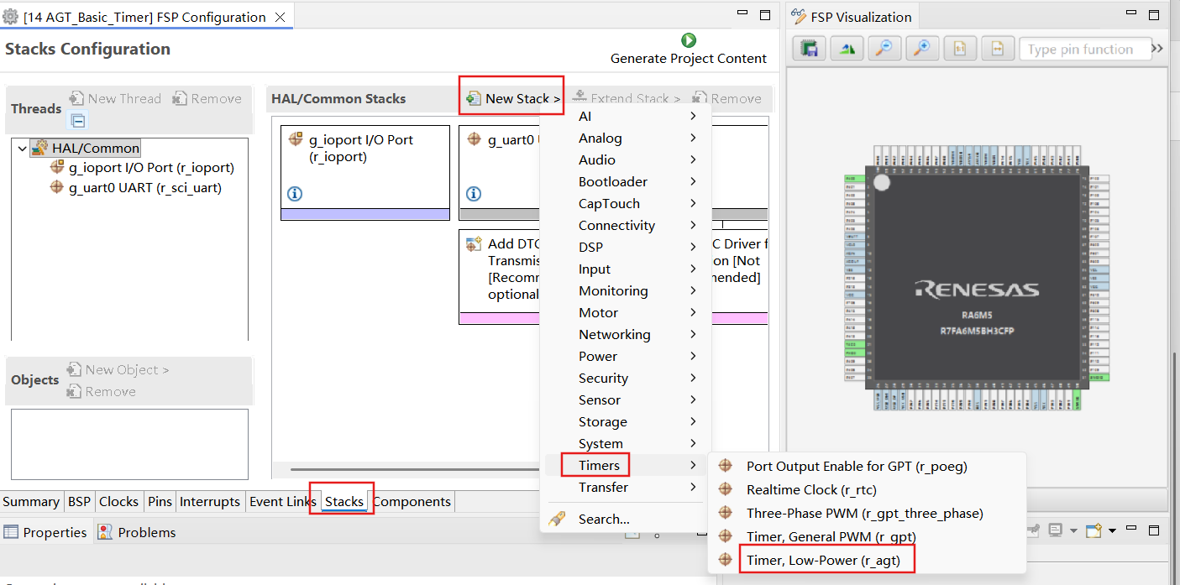The height and width of the screenshot is (585, 1180).
Task: Click New Thread button
Action: pyautogui.click(x=115, y=98)
